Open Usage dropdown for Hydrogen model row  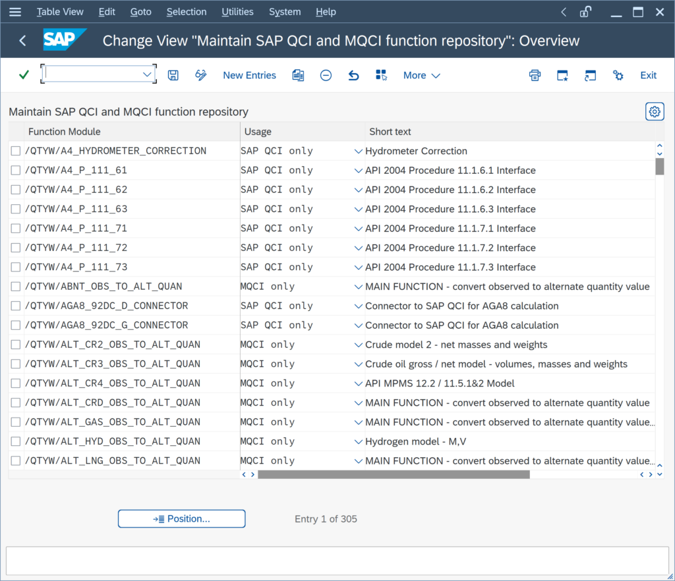click(x=358, y=441)
